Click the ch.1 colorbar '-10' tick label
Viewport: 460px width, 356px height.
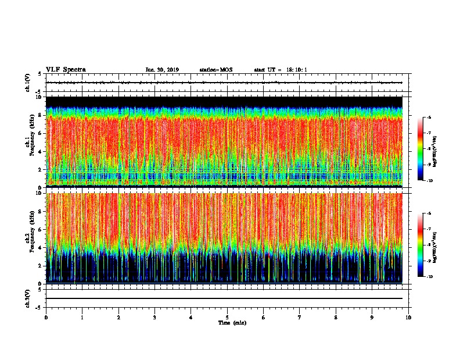point(429,180)
